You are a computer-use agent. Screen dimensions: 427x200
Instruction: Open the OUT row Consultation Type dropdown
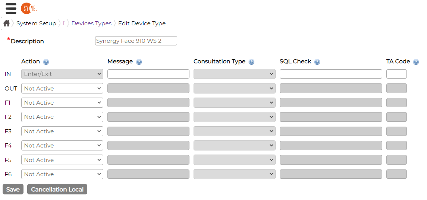(235, 88)
